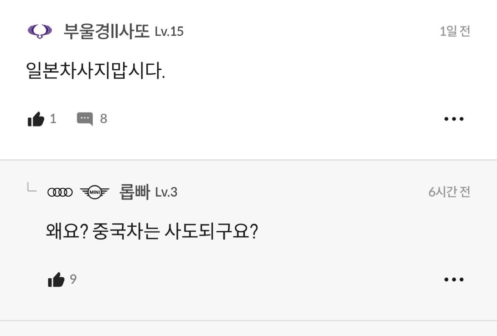Select the reply text "왜요? 중국차는 사도되구요?"
The width and height of the screenshot is (497, 336).
point(152,232)
